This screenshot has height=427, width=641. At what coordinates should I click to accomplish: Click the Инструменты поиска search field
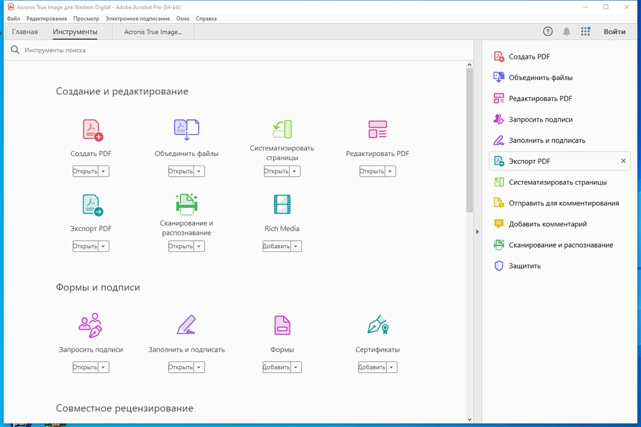[239, 50]
